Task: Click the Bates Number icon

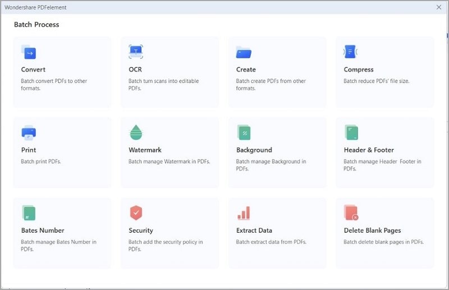Action: (x=29, y=213)
